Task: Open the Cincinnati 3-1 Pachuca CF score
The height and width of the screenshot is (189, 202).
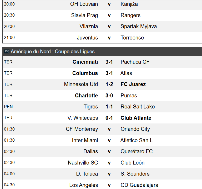Action: click(x=109, y=62)
